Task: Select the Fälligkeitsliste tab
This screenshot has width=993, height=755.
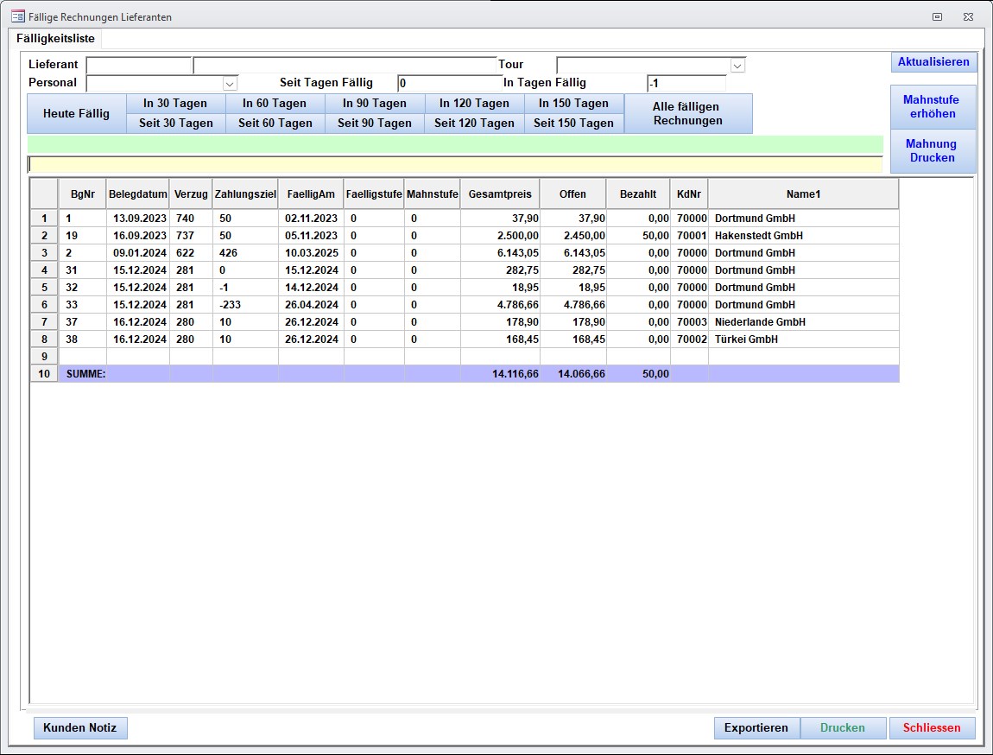Action: pos(56,39)
